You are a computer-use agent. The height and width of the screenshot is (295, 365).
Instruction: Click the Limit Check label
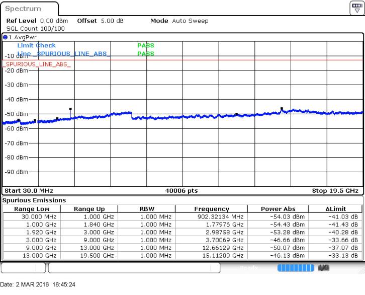click(x=37, y=45)
